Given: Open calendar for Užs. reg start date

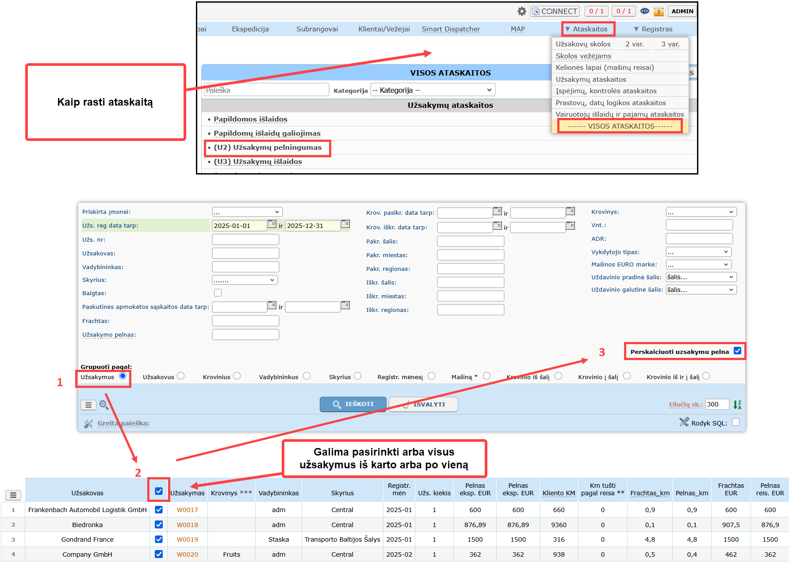Looking at the screenshot, I should point(272,224).
